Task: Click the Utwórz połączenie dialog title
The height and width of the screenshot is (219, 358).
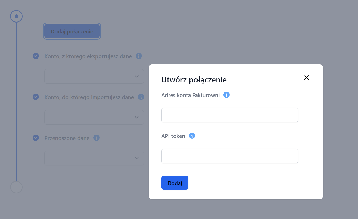Action: [x=194, y=80]
